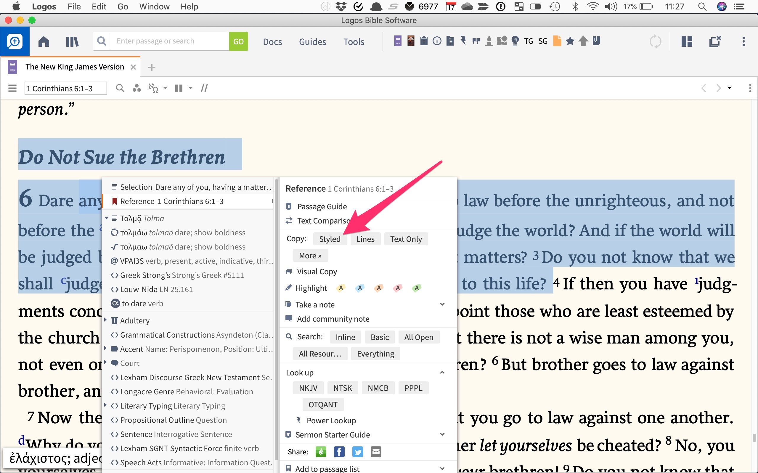Viewport: 758px width, 473px height.
Task: Click the panel layout icon near sync arrows
Action: click(x=687, y=41)
